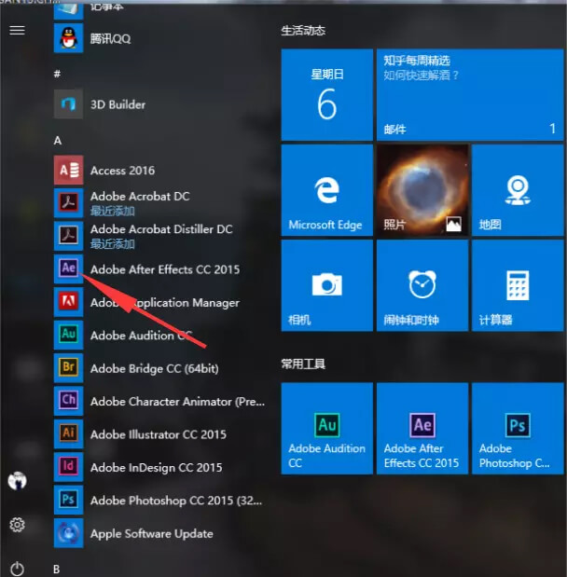Click 'Adobe After Effects CC 2015' list label
Viewport: 567px width, 577px height.
pyautogui.click(x=165, y=269)
